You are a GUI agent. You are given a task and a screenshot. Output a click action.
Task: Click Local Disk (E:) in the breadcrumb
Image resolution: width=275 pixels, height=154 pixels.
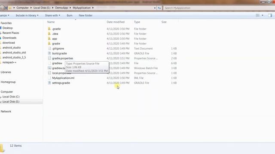pos(42,8)
